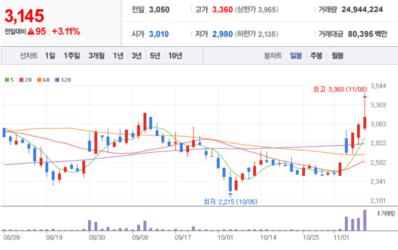Click the current price 3,145
Image resolution: width=398 pixels, height=250 pixels.
click(24, 16)
